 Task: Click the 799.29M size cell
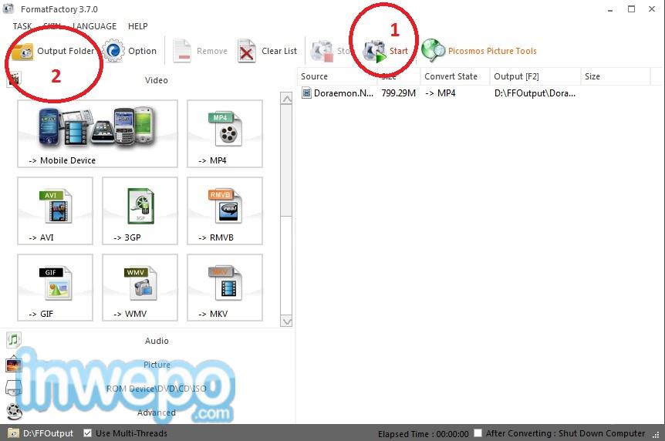click(x=398, y=93)
